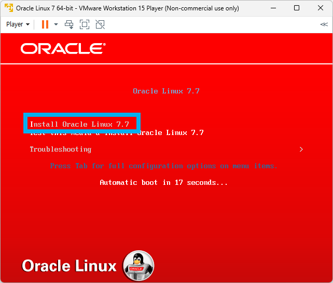Pause the virtual machine with orange pause icon
The height and width of the screenshot is (283, 333).
(45, 24)
